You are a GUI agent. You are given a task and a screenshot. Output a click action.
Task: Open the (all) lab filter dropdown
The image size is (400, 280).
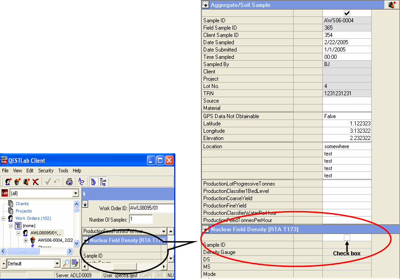tap(76, 193)
